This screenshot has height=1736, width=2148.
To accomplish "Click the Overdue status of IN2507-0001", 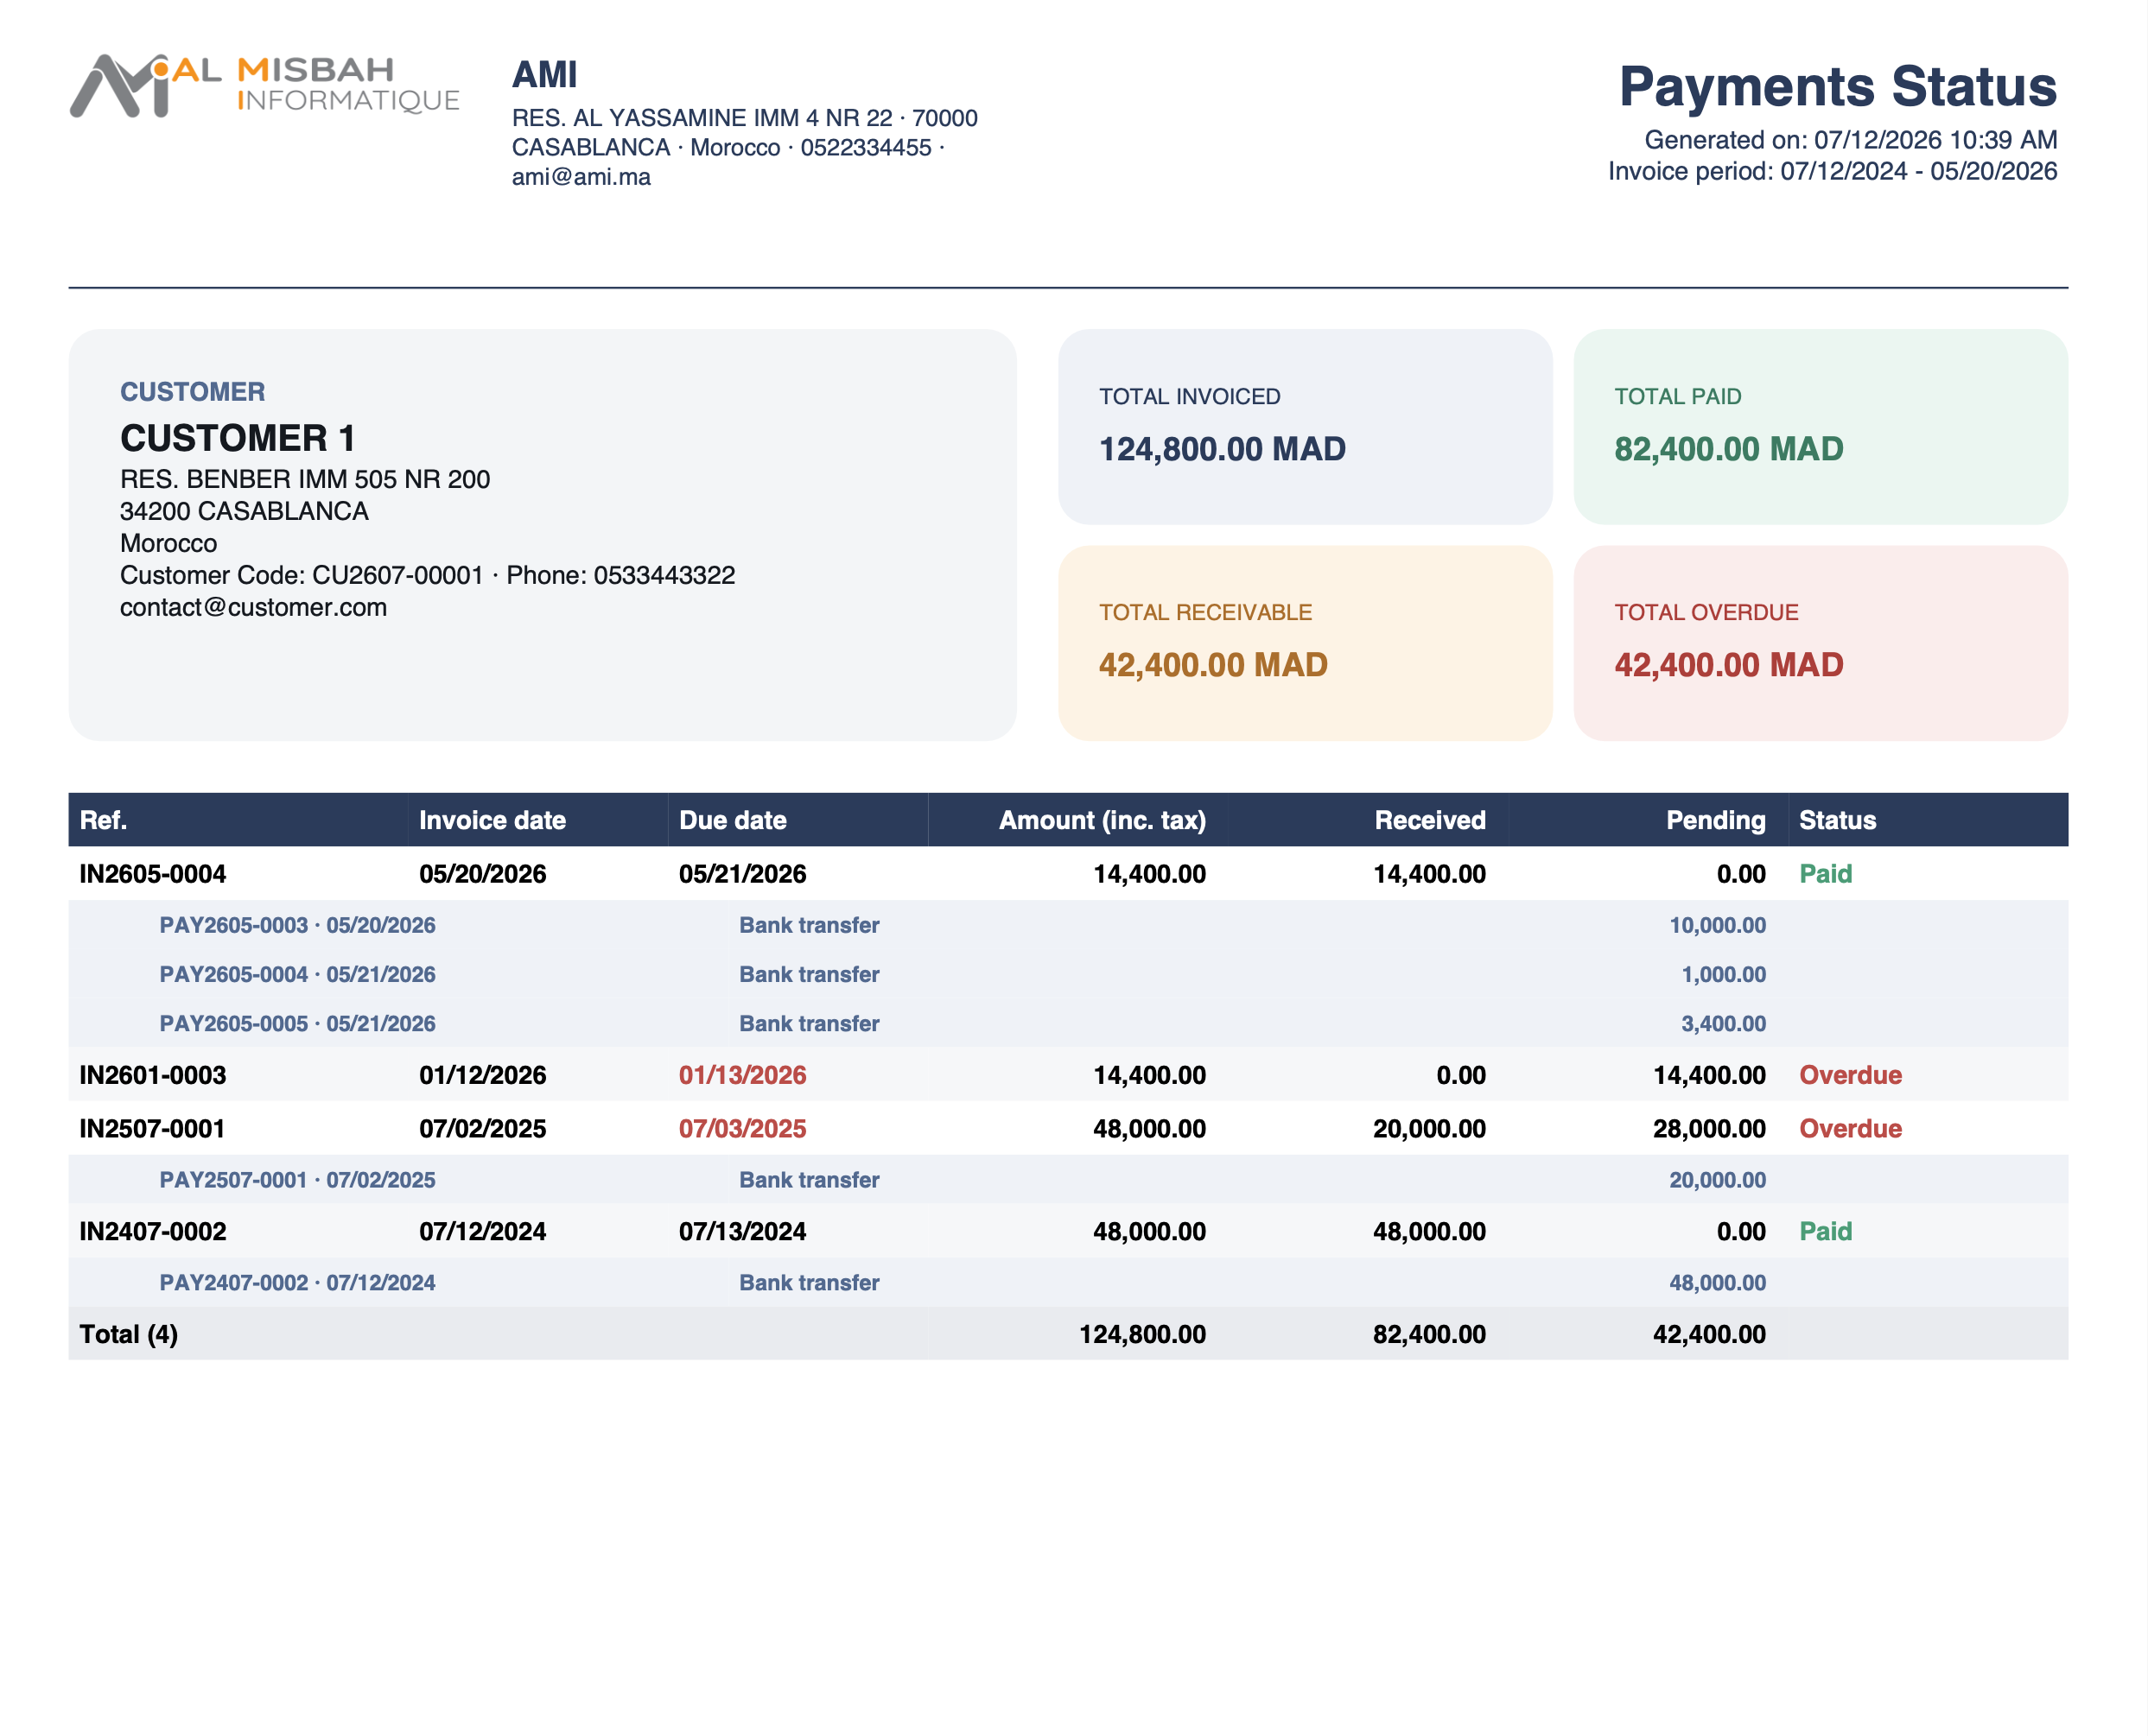I will coord(1851,1129).
